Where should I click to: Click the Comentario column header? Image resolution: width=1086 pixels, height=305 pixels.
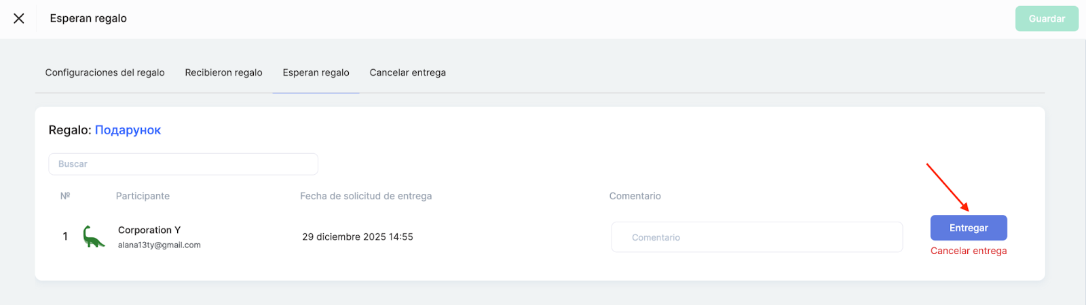pos(635,196)
